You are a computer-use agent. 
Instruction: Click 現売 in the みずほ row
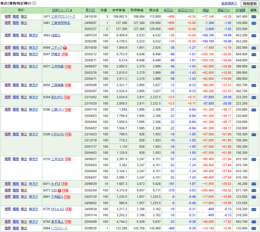pyautogui.click(x=16, y=184)
